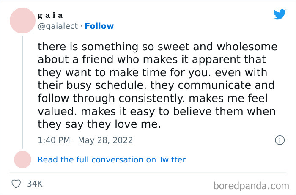Image resolution: width=296 pixels, height=195 pixels.
Task: Click the small avatar beside conversation link
Action: (22, 159)
